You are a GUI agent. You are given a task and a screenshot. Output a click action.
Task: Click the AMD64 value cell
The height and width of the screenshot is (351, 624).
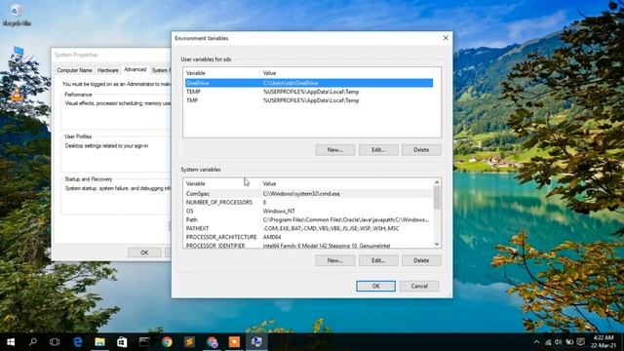(272, 237)
